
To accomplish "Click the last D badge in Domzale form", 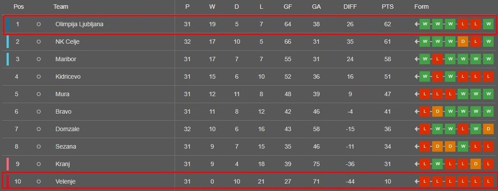I will [488, 129].
